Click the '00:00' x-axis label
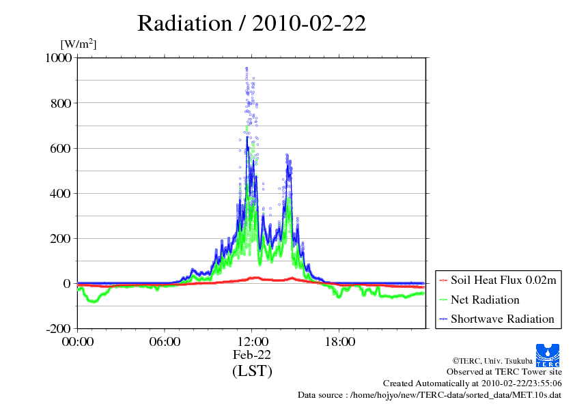Image resolution: width=575 pixels, height=406 pixels. coord(78,342)
